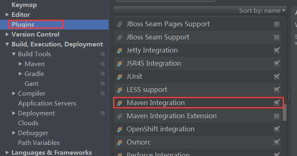Select the Osmorc plugin row
This screenshot has height=156, width=297.
point(198,142)
